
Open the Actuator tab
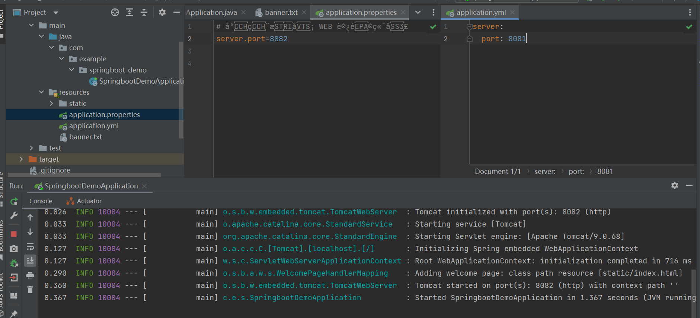click(89, 201)
